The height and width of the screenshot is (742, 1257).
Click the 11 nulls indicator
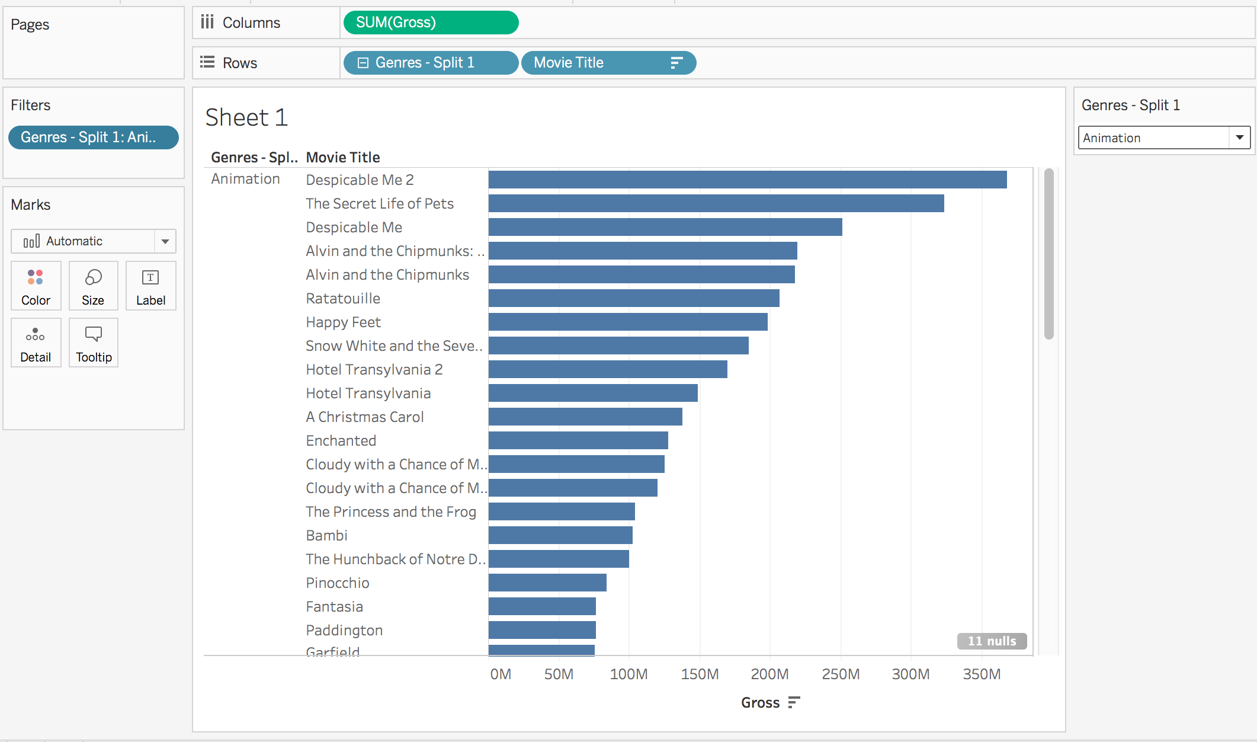(992, 641)
